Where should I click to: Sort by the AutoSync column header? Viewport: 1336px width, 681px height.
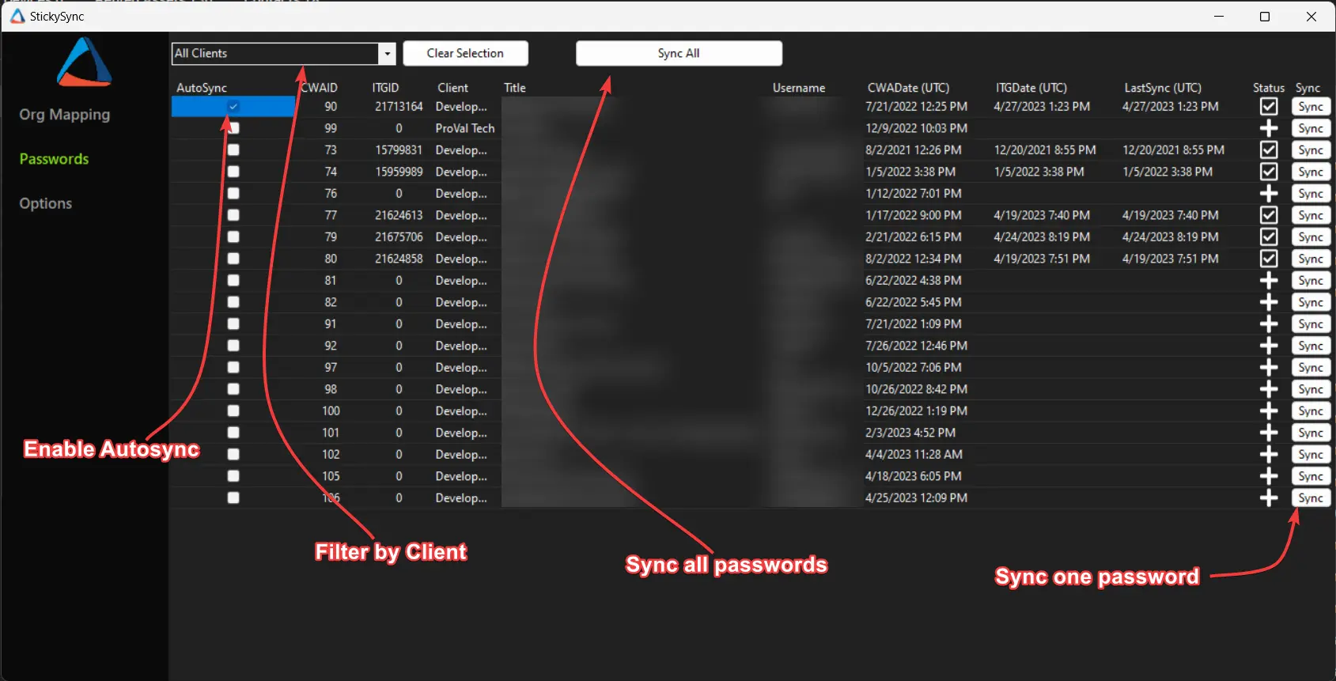pos(202,88)
